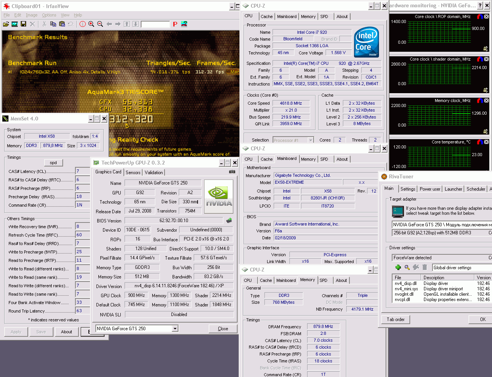Click the Zoom in magnifier icon
Image resolution: width=492 pixels, height=377 pixels.
click(91, 24)
